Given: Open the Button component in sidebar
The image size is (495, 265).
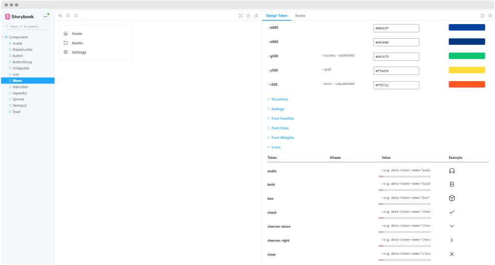Looking at the screenshot, I should click(x=18, y=56).
